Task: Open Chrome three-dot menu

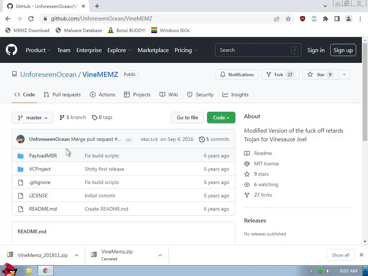Action: (360, 19)
